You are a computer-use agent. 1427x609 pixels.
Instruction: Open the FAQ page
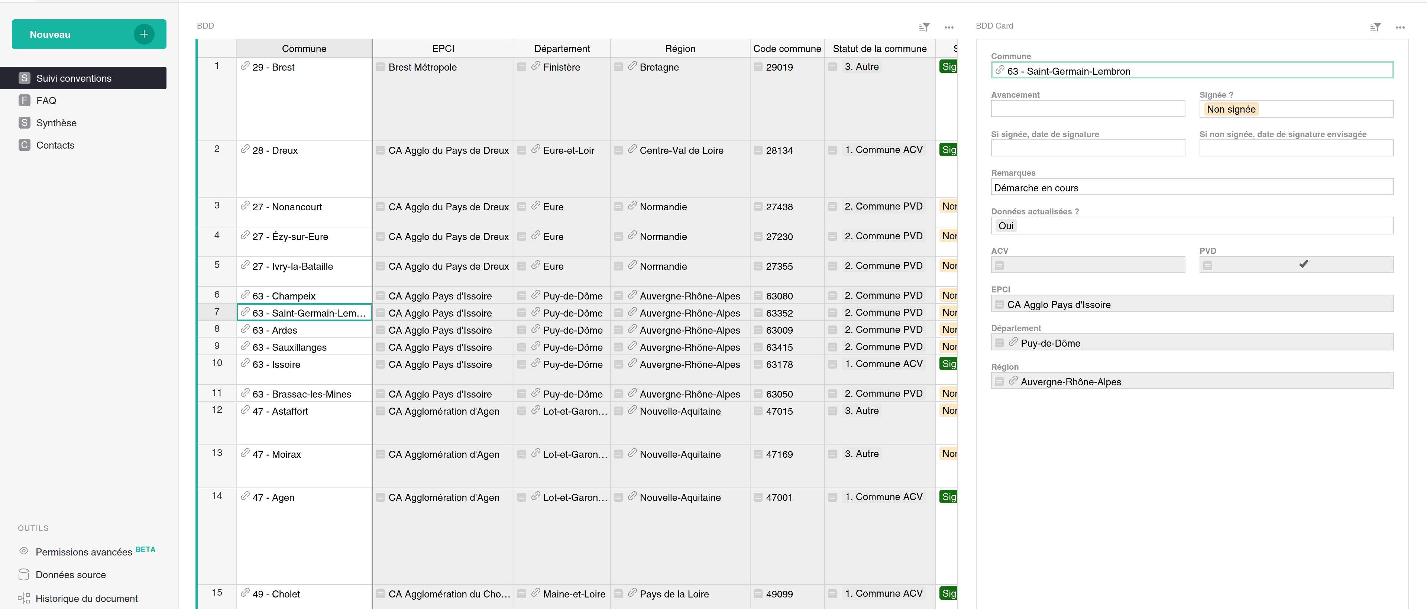(x=46, y=100)
